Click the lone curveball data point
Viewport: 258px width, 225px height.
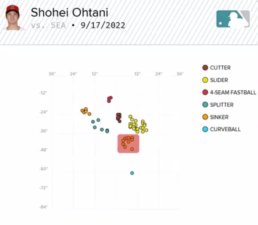click(x=132, y=173)
